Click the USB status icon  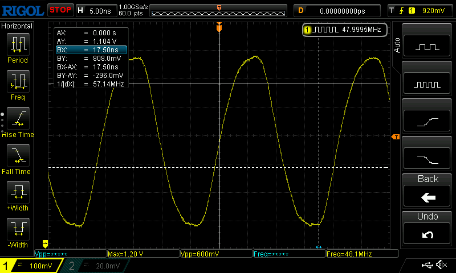(427, 265)
